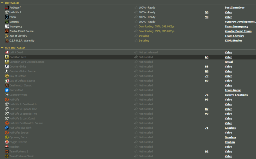256x159 pixels.
Task: Toggle favorite star for Peggle Extreme
Action: tap(136, 142)
